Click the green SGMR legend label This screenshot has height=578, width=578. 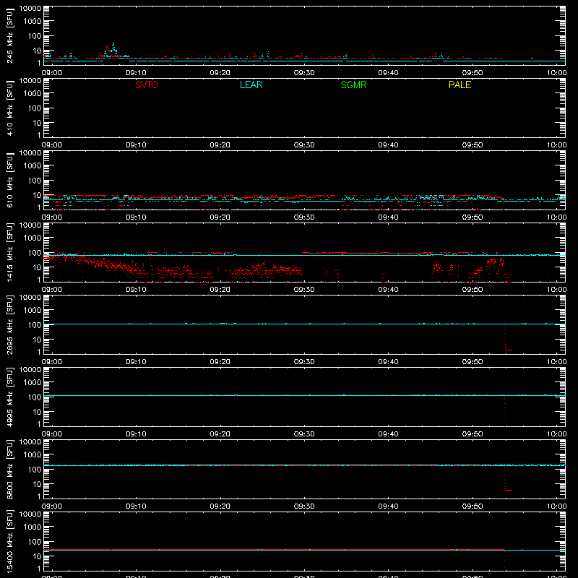point(353,85)
